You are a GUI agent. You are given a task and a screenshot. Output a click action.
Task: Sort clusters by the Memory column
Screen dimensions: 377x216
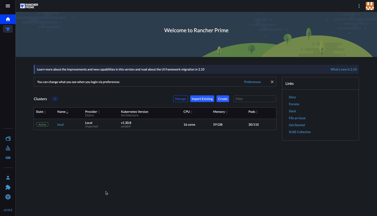point(226,112)
